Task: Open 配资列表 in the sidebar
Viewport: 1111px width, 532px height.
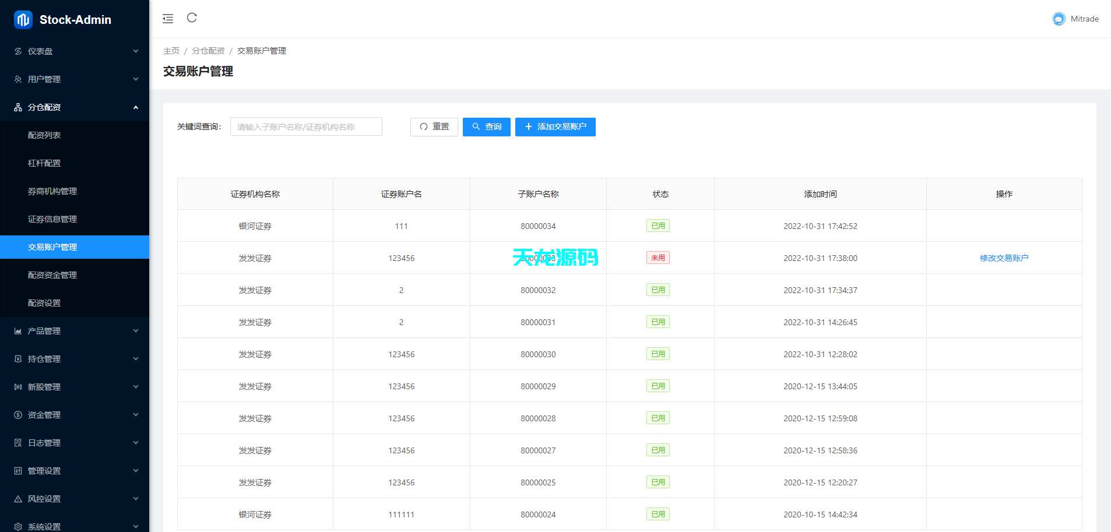Action: pyautogui.click(x=44, y=135)
